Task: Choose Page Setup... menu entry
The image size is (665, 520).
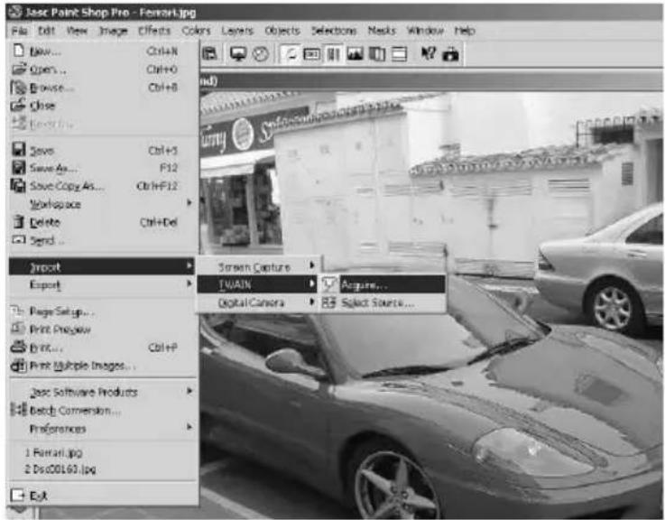Action: point(102,311)
